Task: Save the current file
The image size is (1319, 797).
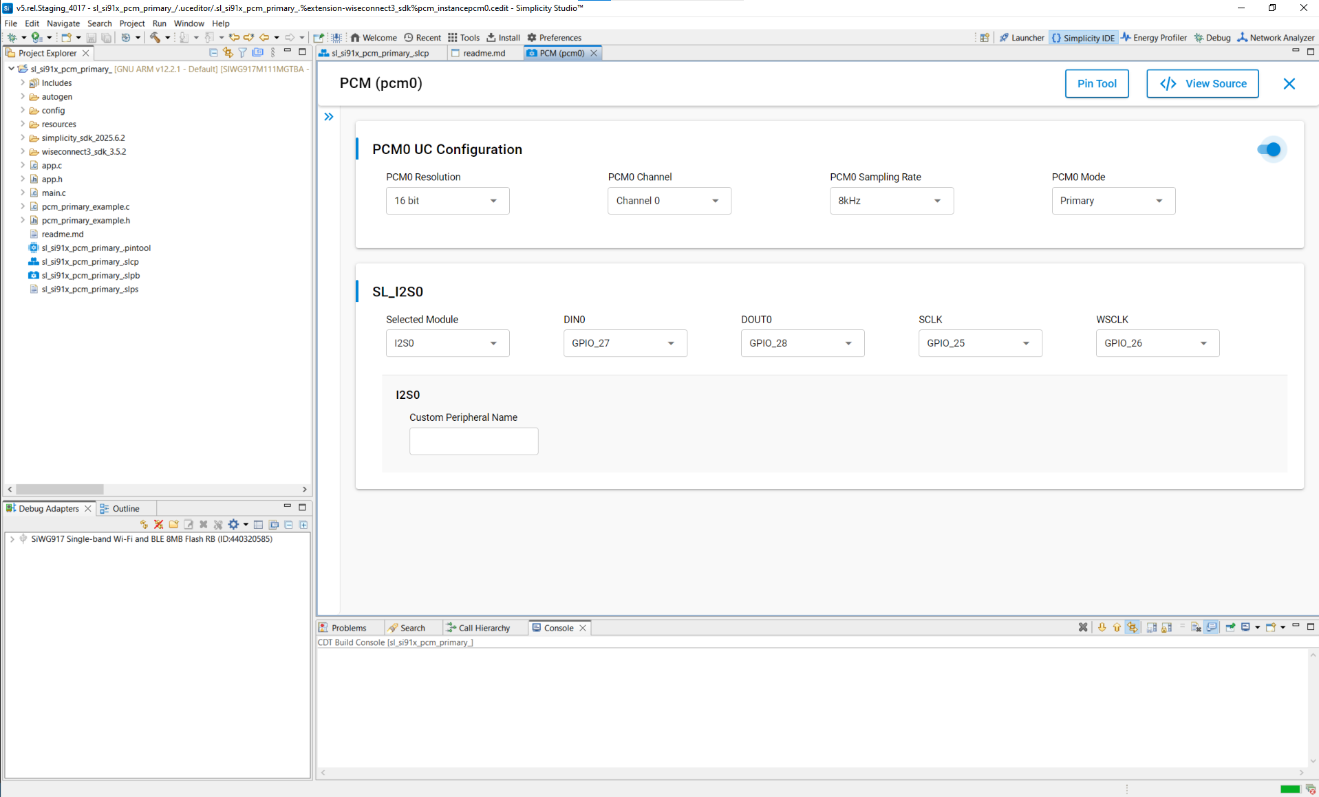Action: pos(92,38)
